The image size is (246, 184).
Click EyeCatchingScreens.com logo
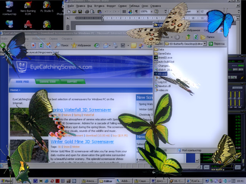(54, 67)
